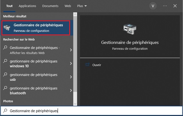Close the search panel with X

pyautogui.click(x=175, y=6)
